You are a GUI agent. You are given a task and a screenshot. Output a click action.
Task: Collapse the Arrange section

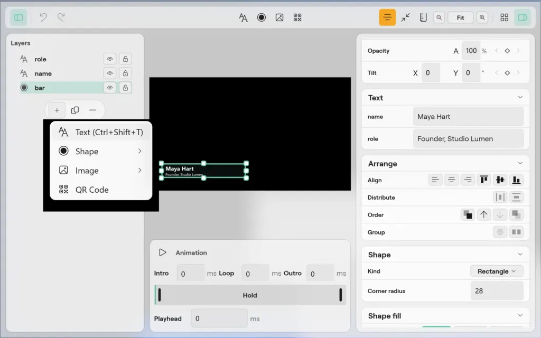520,163
